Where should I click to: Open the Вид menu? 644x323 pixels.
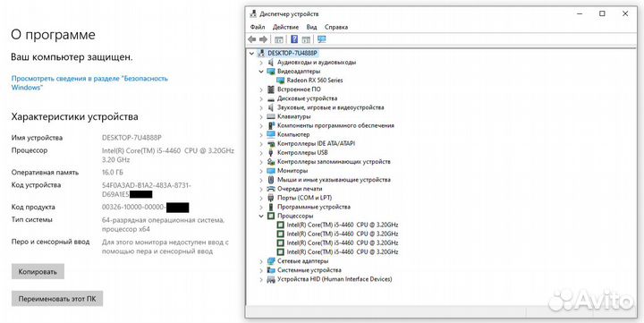click(311, 27)
